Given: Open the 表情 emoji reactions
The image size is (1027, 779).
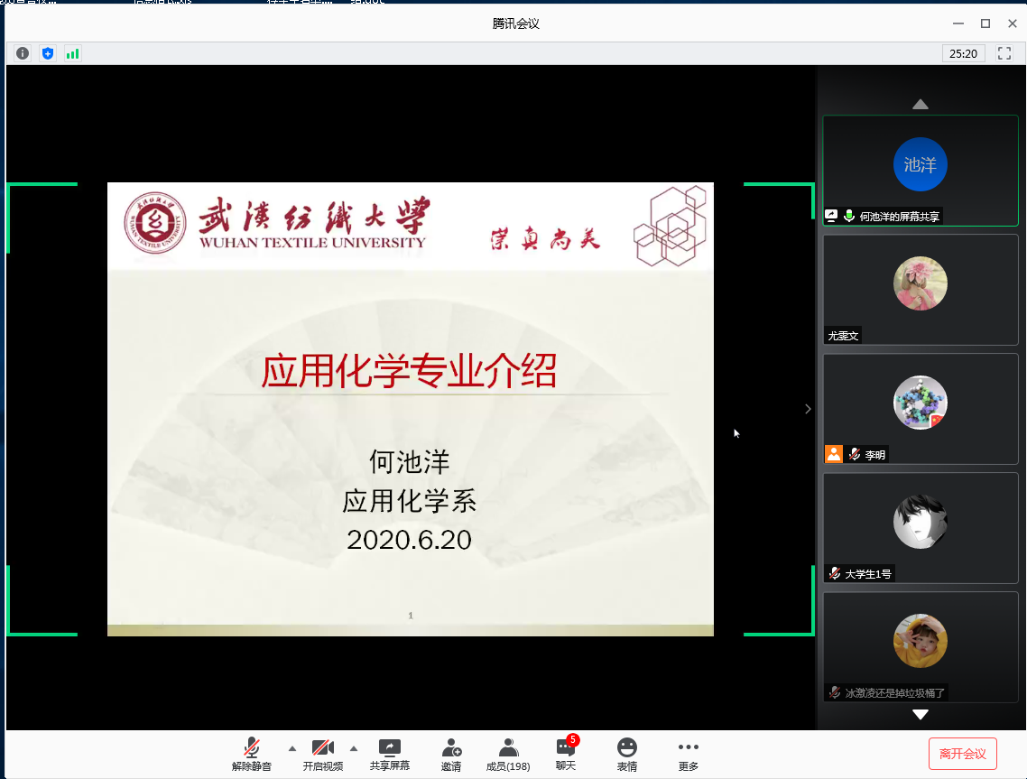Looking at the screenshot, I should (x=626, y=754).
